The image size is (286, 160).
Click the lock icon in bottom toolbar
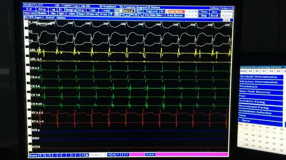[82, 155]
